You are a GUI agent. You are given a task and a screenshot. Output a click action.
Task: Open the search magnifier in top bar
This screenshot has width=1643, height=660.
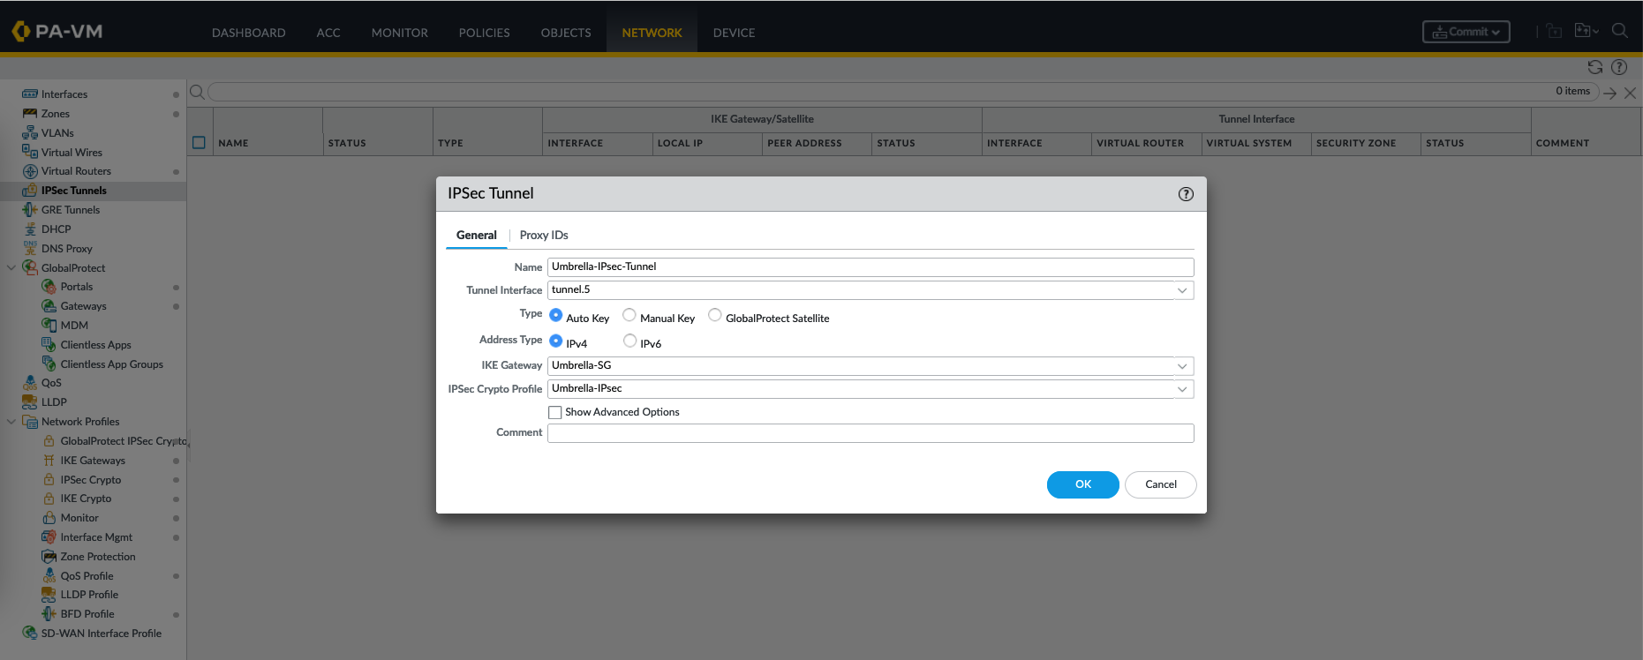point(1619,31)
